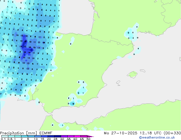Click the legend tick label "50"
181x140 pixels.
click(88, 139)
